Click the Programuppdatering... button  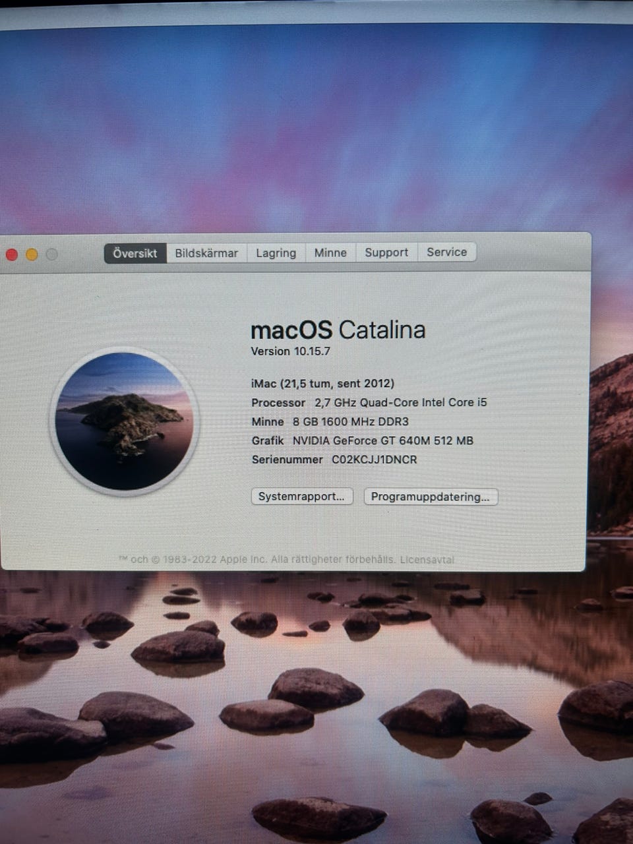[x=431, y=497]
